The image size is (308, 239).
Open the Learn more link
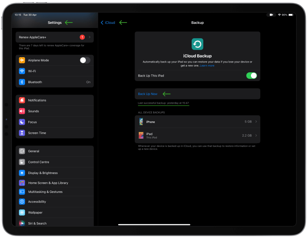[207, 66]
